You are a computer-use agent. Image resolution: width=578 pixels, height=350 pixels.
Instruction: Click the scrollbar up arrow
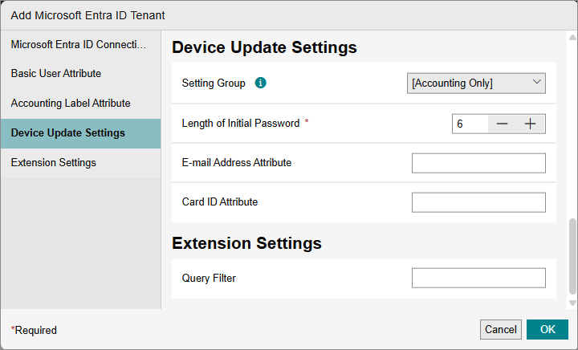[x=572, y=37]
